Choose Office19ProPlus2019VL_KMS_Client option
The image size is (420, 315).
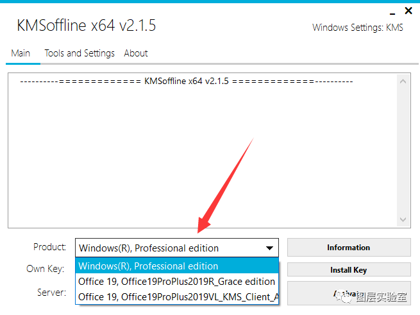click(x=177, y=297)
